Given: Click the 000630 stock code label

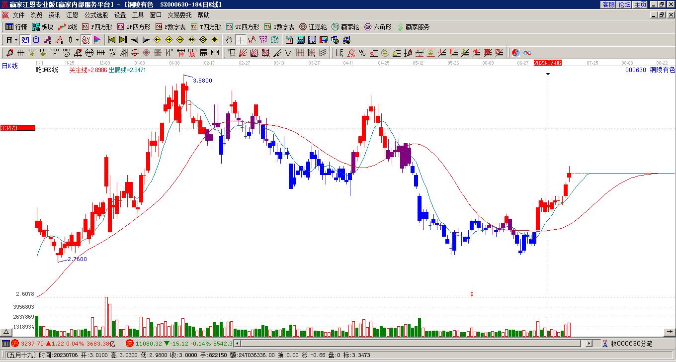Looking at the screenshot, I should 636,70.
